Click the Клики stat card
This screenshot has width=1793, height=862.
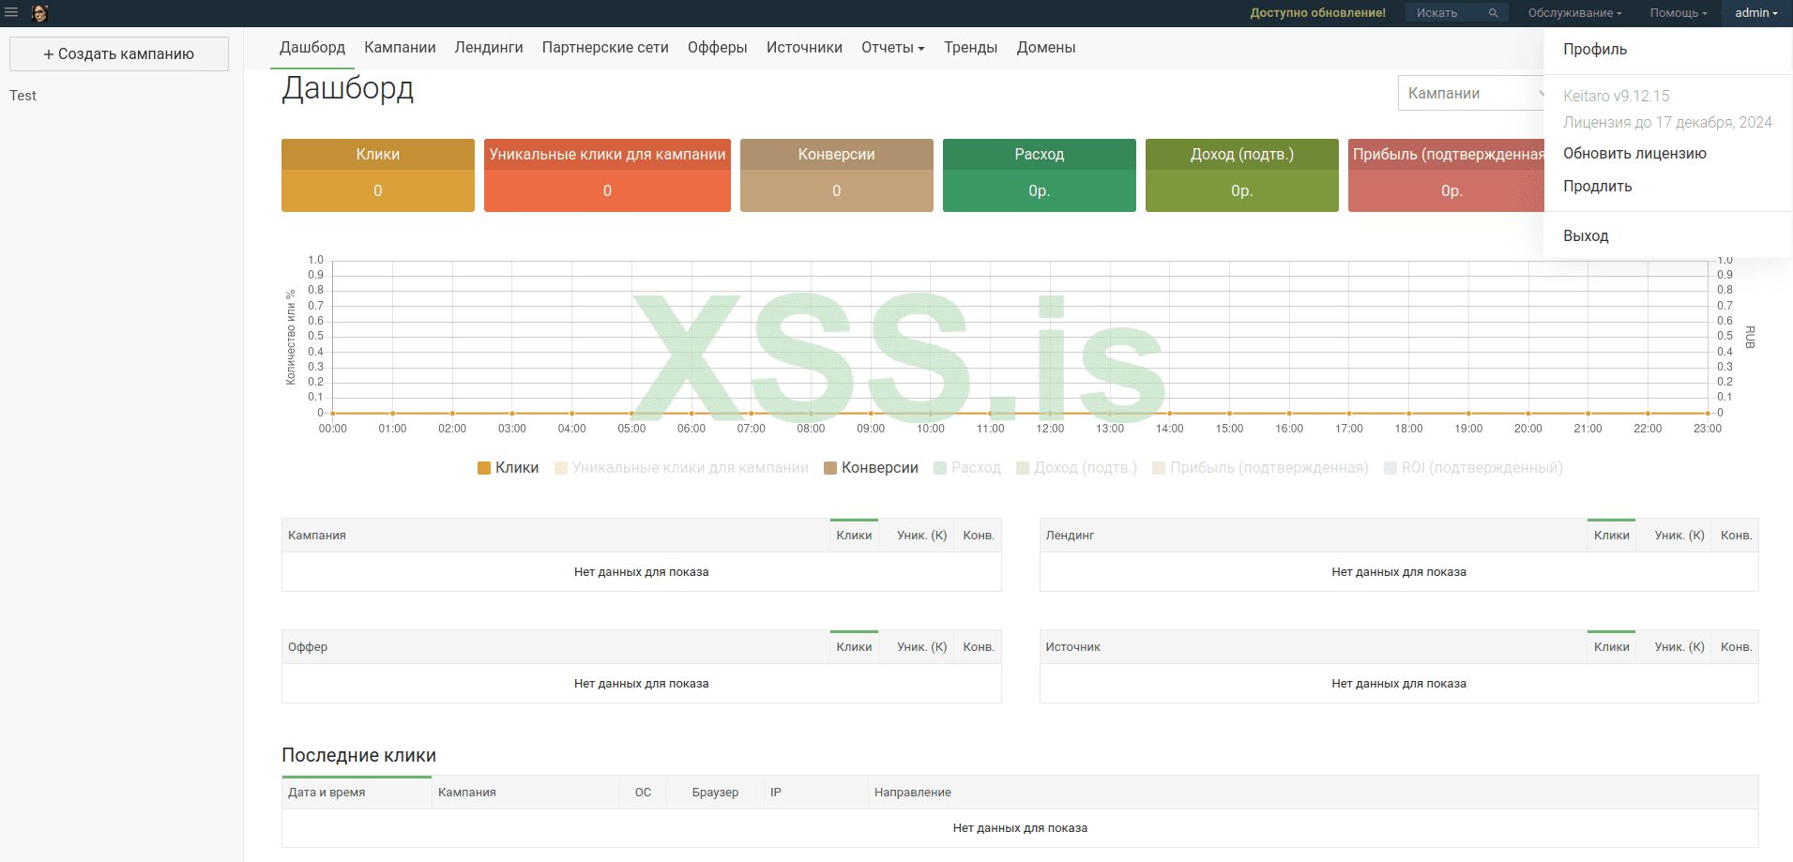pyautogui.click(x=378, y=175)
